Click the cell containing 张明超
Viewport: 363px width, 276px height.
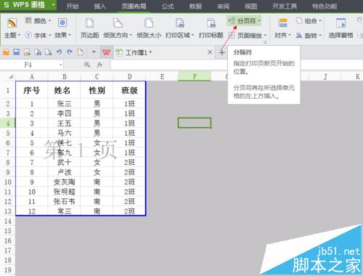(64, 192)
